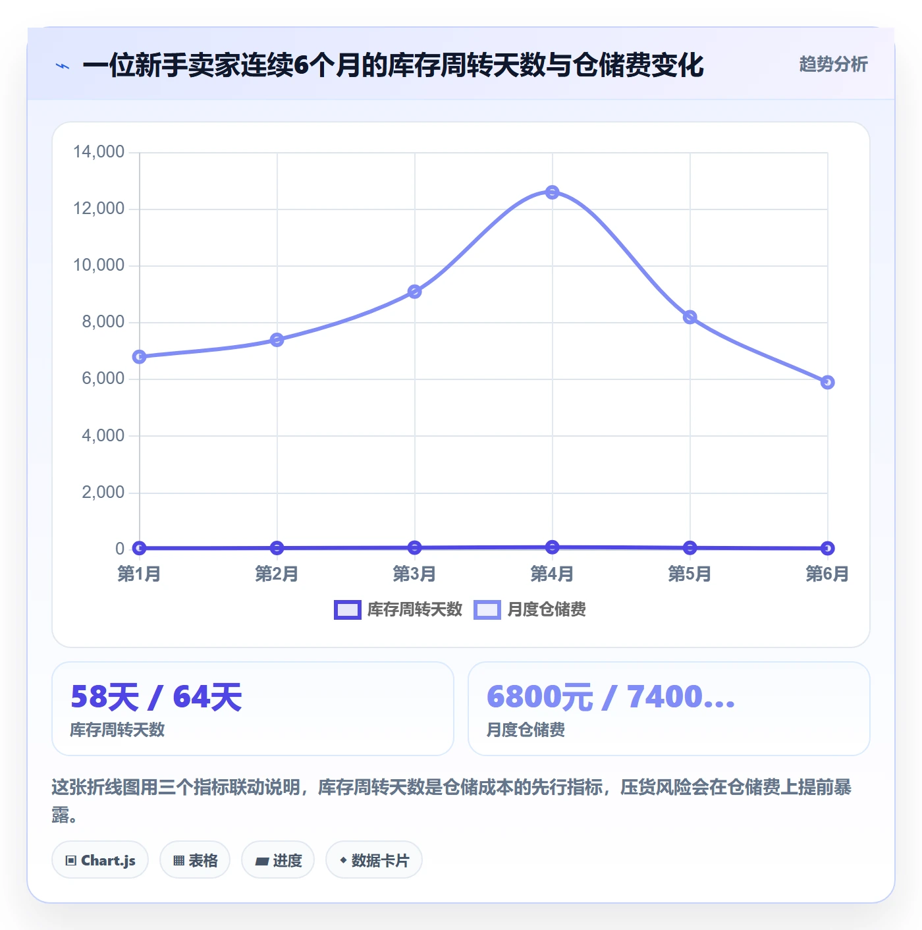Click the 4,000 y-axis label
Viewport: 922px width, 930px height.
tap(103, 435)
